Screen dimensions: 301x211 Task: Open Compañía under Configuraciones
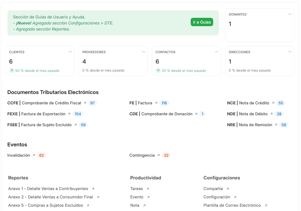213,189
